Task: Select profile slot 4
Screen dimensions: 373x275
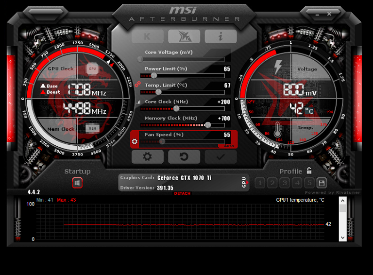Action: [x=297, y=183]
